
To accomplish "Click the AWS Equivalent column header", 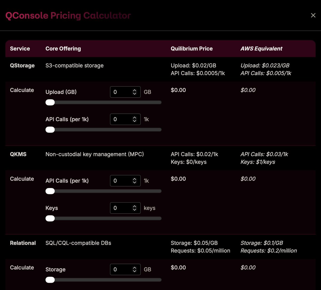I will click(261, 49).
